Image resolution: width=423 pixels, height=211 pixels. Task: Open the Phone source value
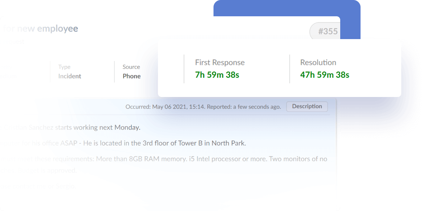point(131,76)
